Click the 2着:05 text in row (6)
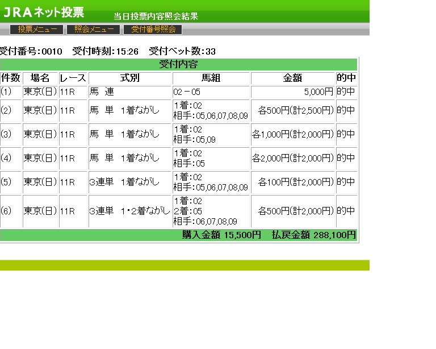 click(188, 211)
